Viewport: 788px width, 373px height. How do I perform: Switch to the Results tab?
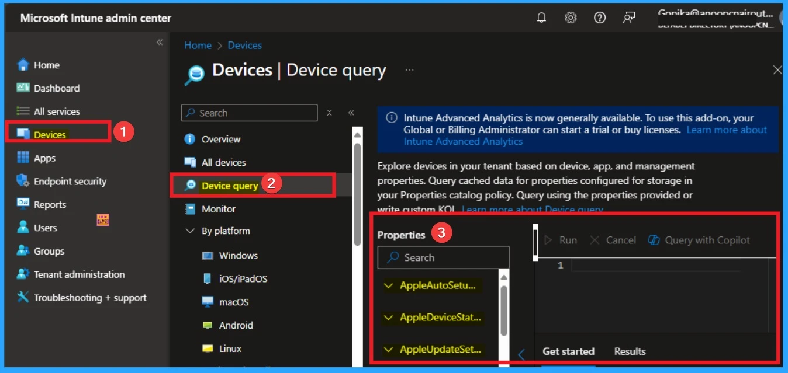tap(629, 351)
